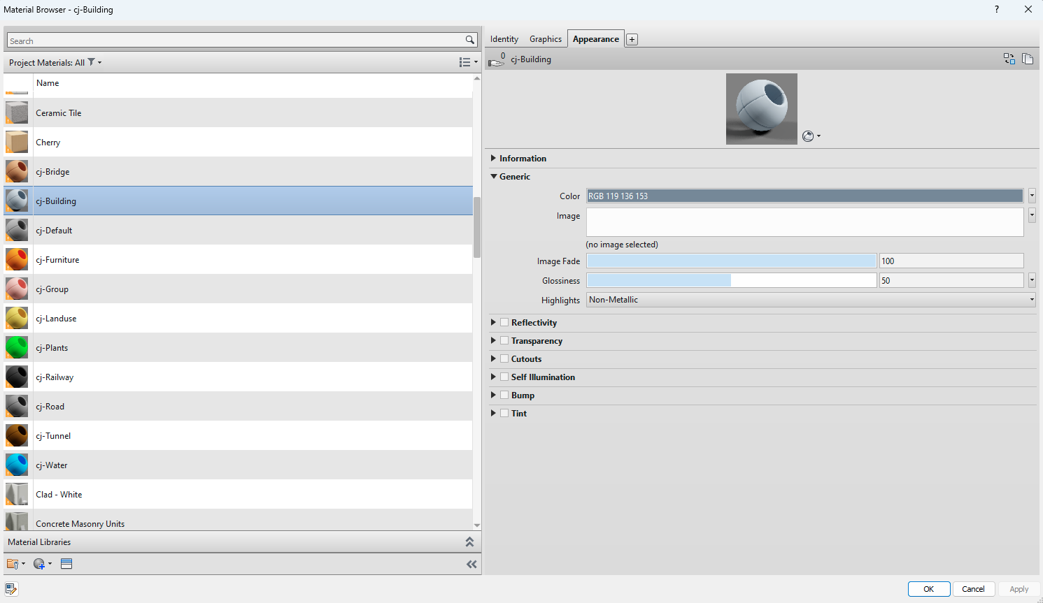Enable the Transparency checkbox
1043x603 pixels.
click(x=504, y=340)
